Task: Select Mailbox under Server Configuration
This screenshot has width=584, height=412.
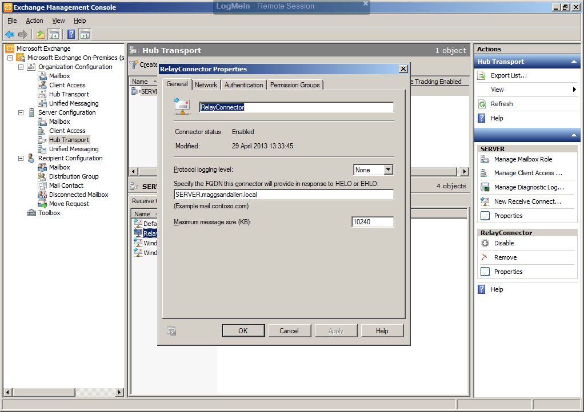Action: click(x=59, y=122)
